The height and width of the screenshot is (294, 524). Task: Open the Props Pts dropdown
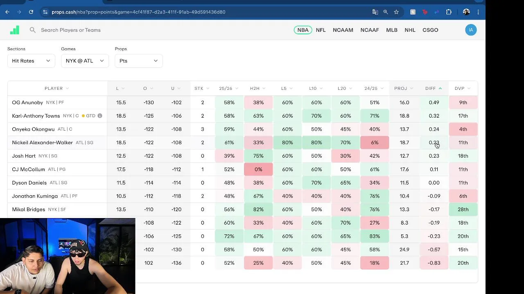coord(139,61)
